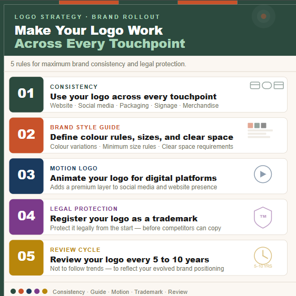296x296 pixels.
Task: Click the orange target dot in header
Action: coord(263,16)
